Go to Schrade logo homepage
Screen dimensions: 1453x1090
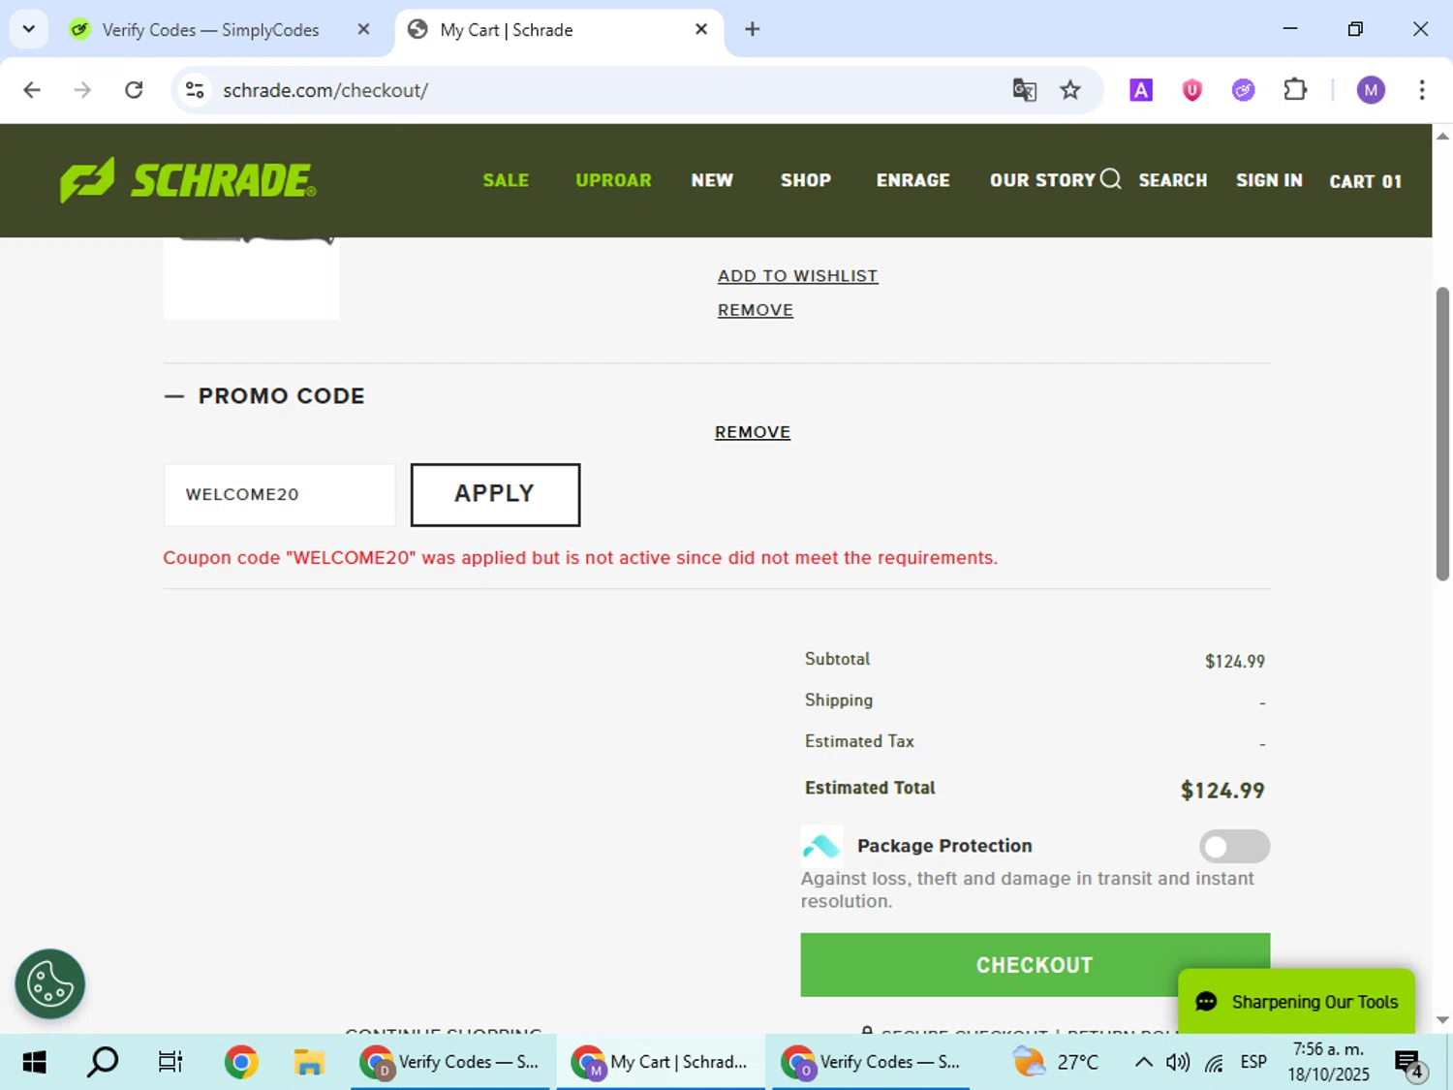click(x=188, y=180)
